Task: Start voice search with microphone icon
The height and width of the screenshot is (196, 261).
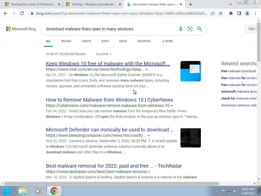Action: click(x=181, y=29)
